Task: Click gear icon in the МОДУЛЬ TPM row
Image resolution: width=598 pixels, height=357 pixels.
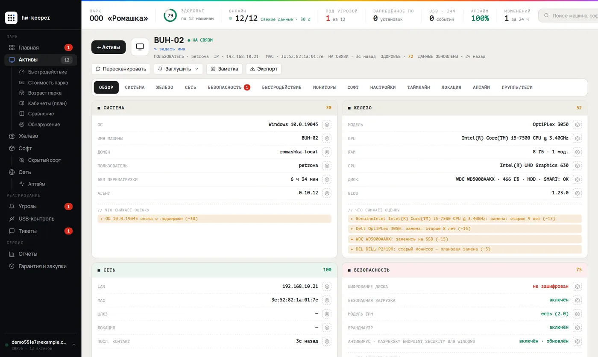Action: point(577,314)
